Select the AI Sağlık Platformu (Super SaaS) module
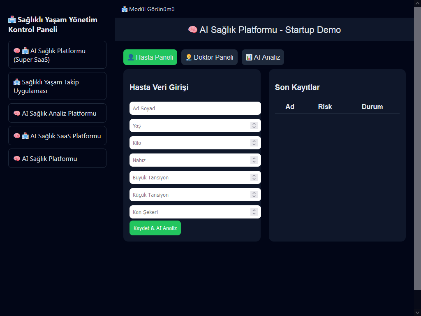This screenshot has height=316, width=421. 57,55
